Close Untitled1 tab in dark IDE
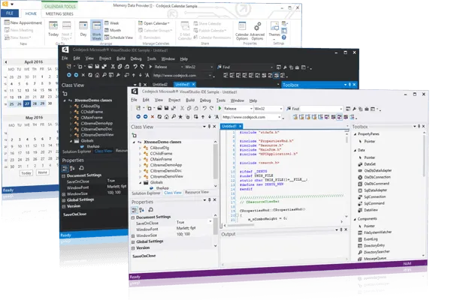 point(194,84)
